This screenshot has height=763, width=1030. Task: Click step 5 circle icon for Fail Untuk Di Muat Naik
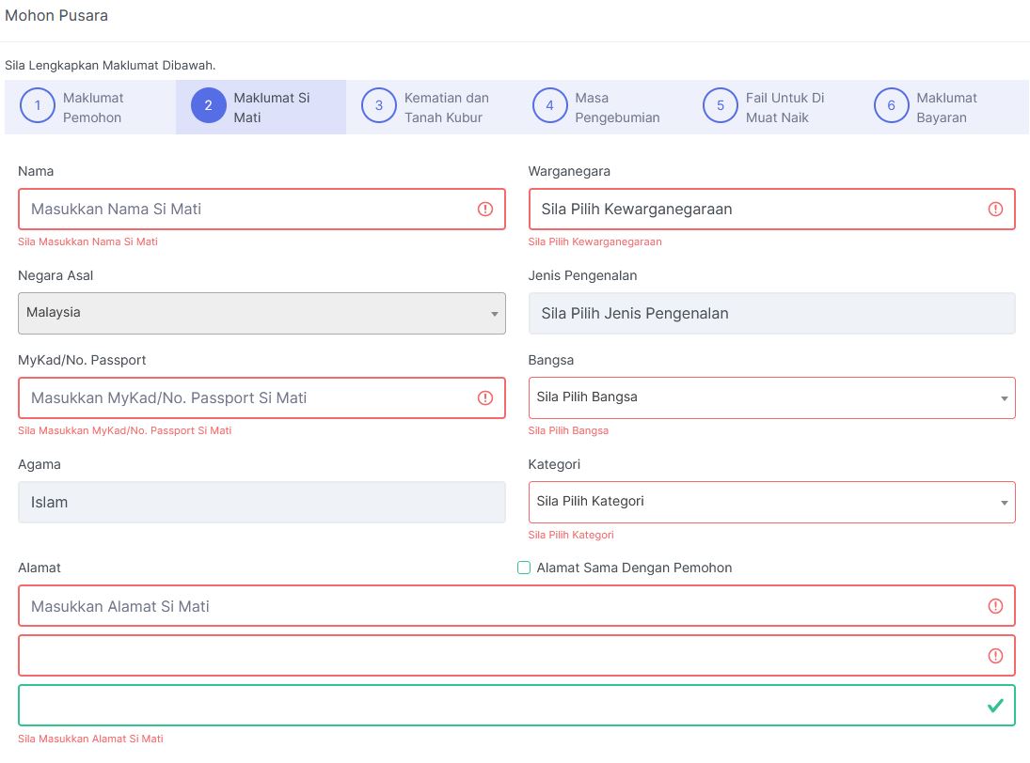tap(721, 106)
